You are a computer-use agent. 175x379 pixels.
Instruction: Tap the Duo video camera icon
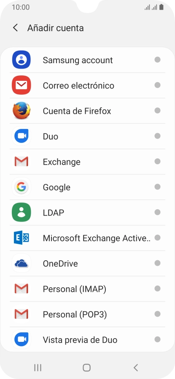pos(22,136)
